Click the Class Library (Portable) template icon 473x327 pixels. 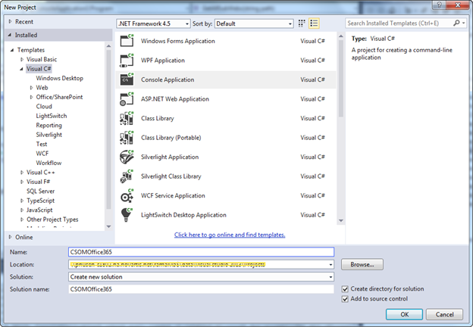click(x=127, y=138)
